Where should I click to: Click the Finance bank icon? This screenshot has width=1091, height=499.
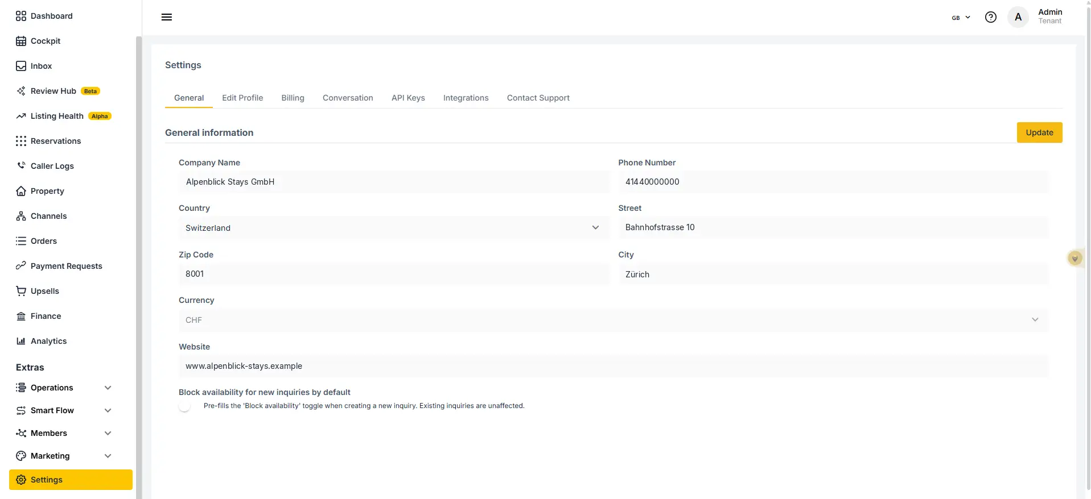(x=21, y=316)
